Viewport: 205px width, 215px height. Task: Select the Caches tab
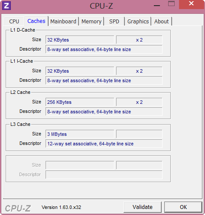pyautogui.click(x=36, y=21)
